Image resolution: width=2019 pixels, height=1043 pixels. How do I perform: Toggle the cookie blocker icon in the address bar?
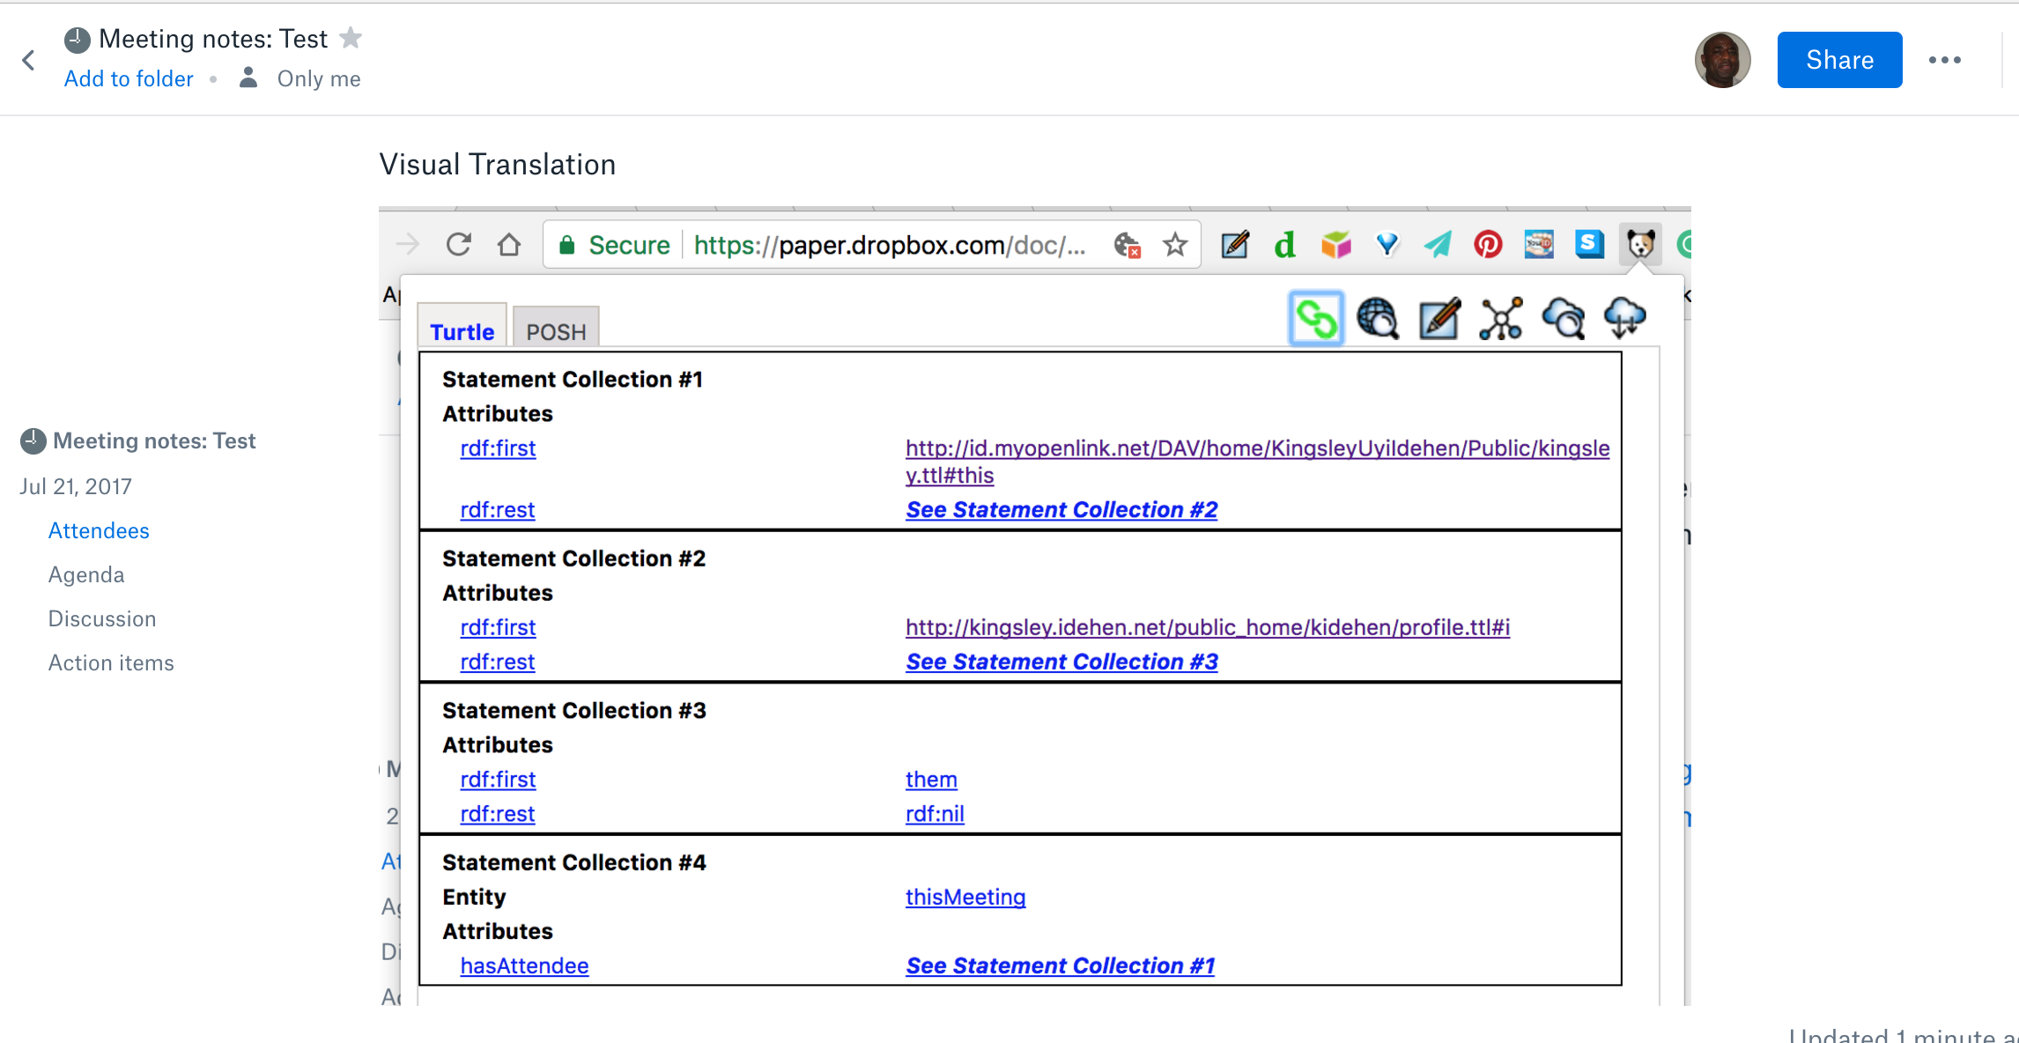tap(1127, 244)
